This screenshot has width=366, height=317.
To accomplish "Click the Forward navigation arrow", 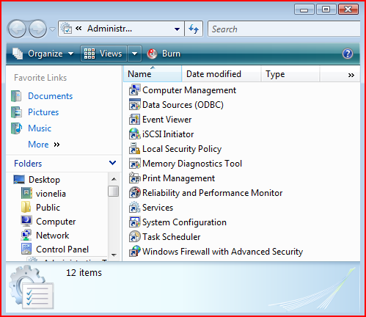I will (x=37, y=29).
